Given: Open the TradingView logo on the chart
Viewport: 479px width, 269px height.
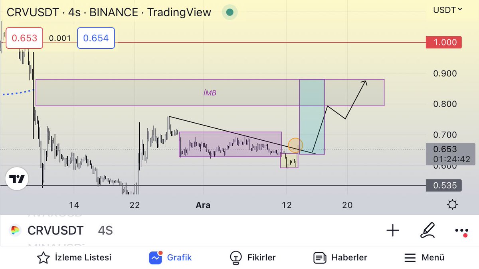Looking at the screenshot, I should 17,179.
